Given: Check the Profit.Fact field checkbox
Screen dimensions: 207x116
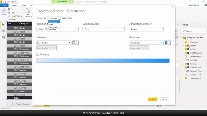Looking at the screenshot, I should [186, 60].
